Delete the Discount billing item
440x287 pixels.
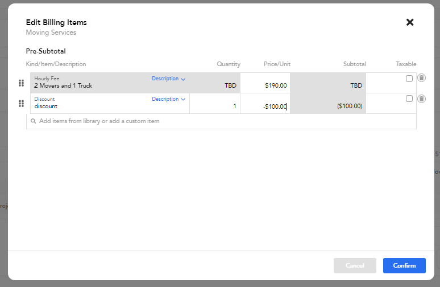421,99
